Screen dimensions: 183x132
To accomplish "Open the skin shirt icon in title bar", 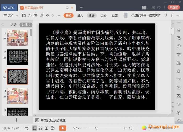I will click(x=159, y=8).
